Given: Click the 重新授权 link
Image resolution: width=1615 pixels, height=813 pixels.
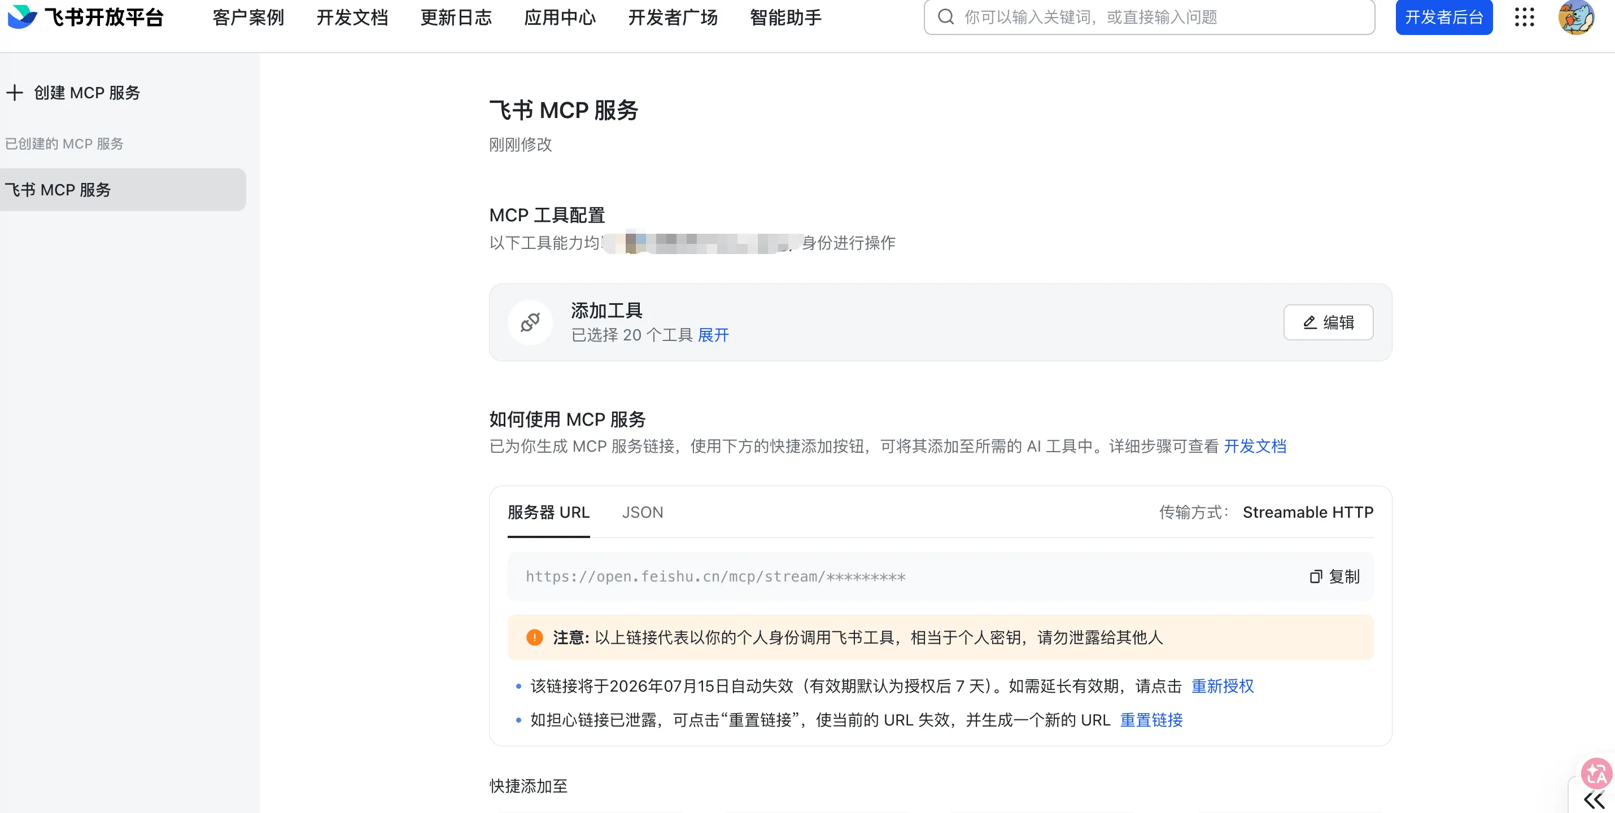Looking at the screenshot, I should [1223, 687].
